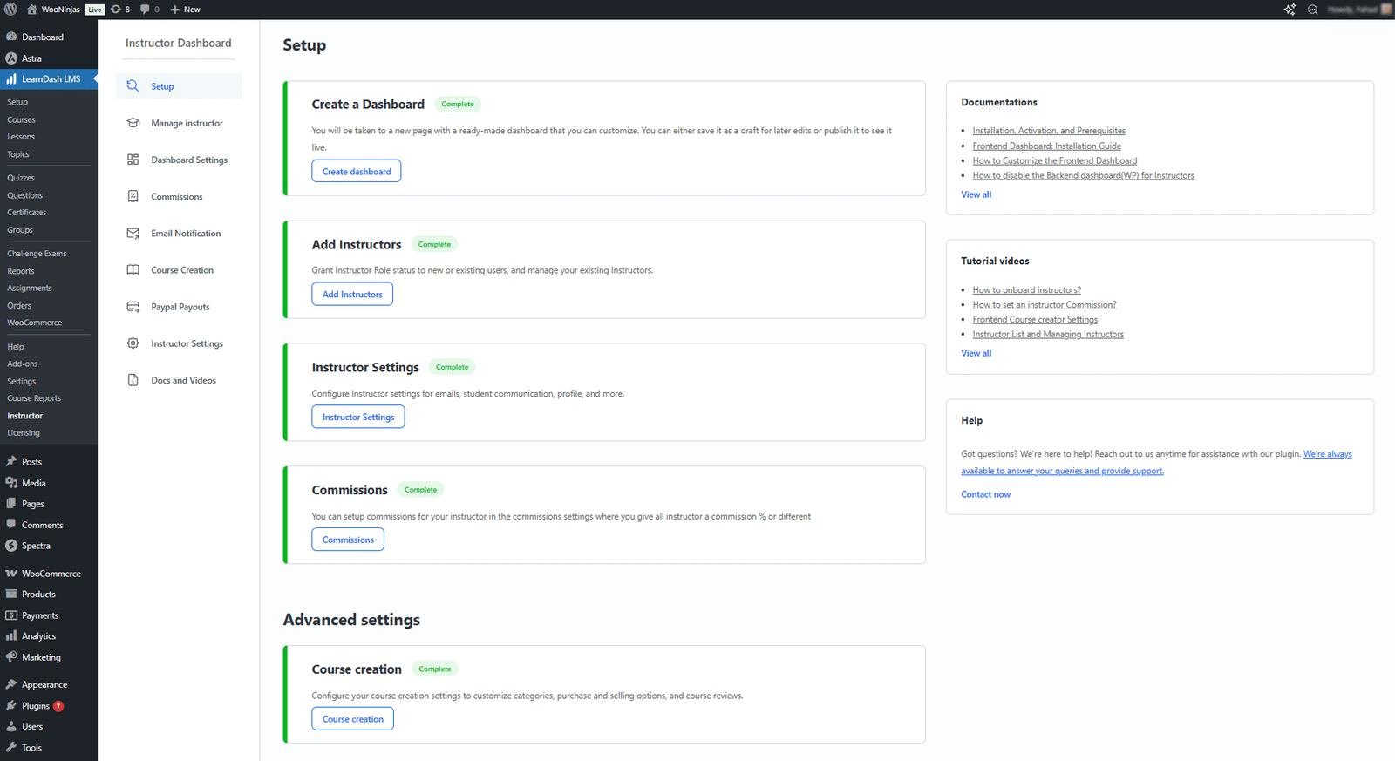Open Challenge Exams submenu item
This screenshot has width=1395, height=761.
tap(37, 254)
